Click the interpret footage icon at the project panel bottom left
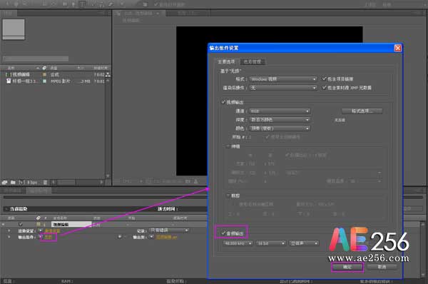This screenshot has height=284, width=428. click(x=5, y=182)
